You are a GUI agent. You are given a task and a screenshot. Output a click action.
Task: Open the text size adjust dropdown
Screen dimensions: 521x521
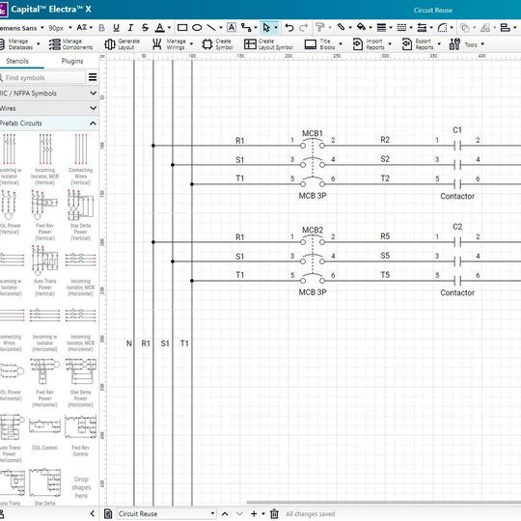(85, 28)
